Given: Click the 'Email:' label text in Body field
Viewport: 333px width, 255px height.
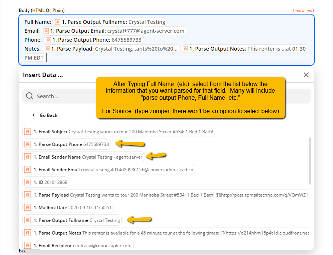Looking at the screenshot, I should [x=32, y=31].
